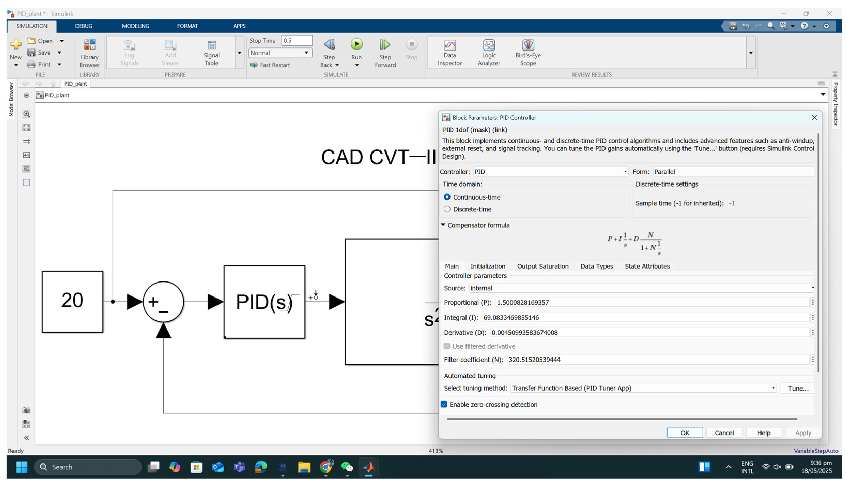Click the Proportional (P) input field

point(652,302)
